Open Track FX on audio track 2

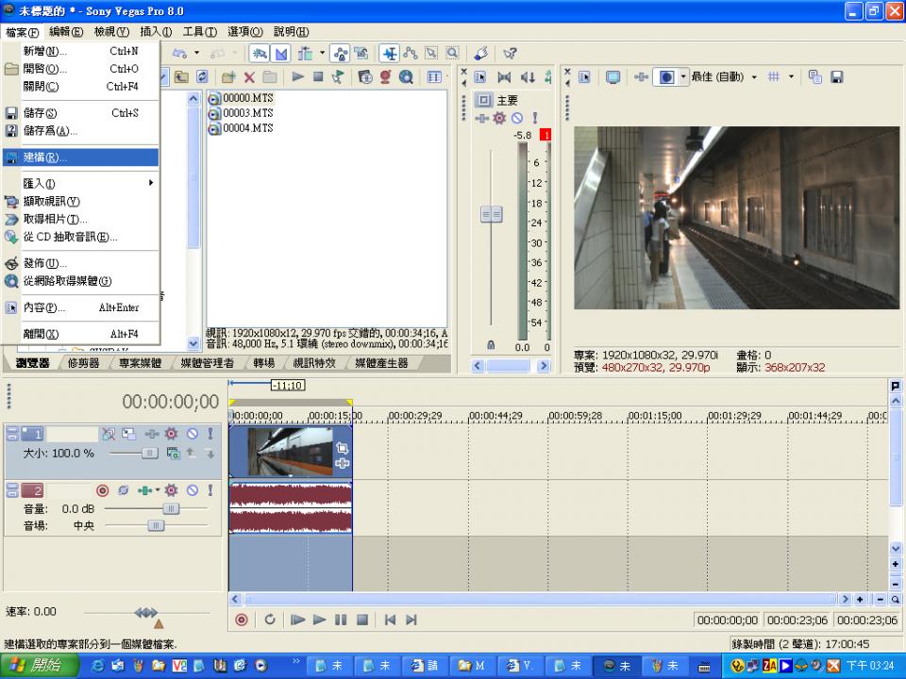pos(171,490)
